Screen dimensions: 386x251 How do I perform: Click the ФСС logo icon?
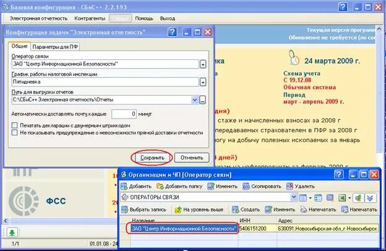pos(24,201)
